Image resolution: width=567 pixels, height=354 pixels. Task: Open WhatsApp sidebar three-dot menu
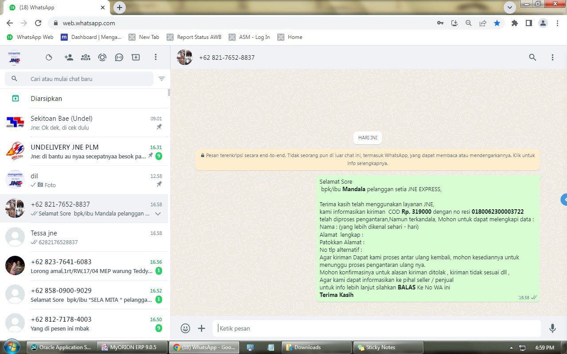(155, 57)
